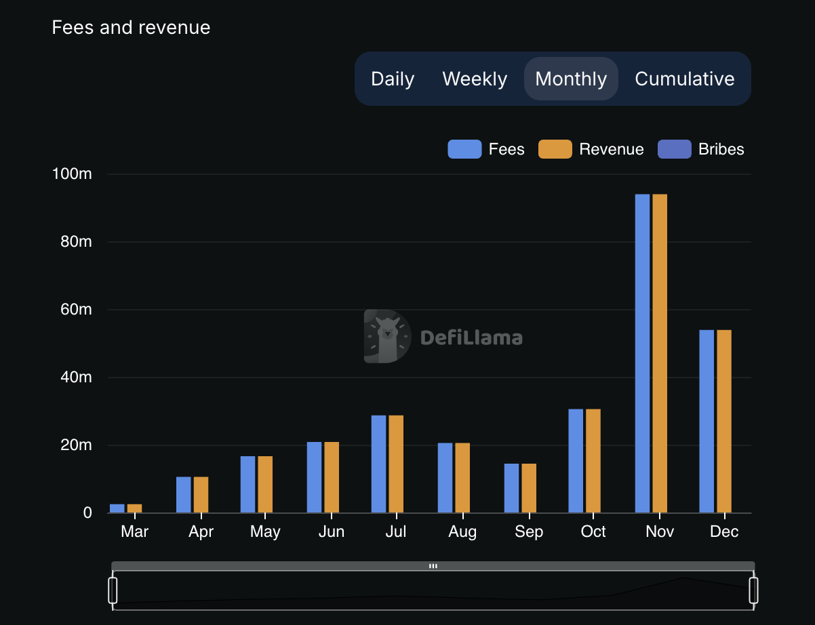Click the right zoom slider handle
The height and width of the screenshot is (625, 815).
pyautogui.click(x=753, y=590)
